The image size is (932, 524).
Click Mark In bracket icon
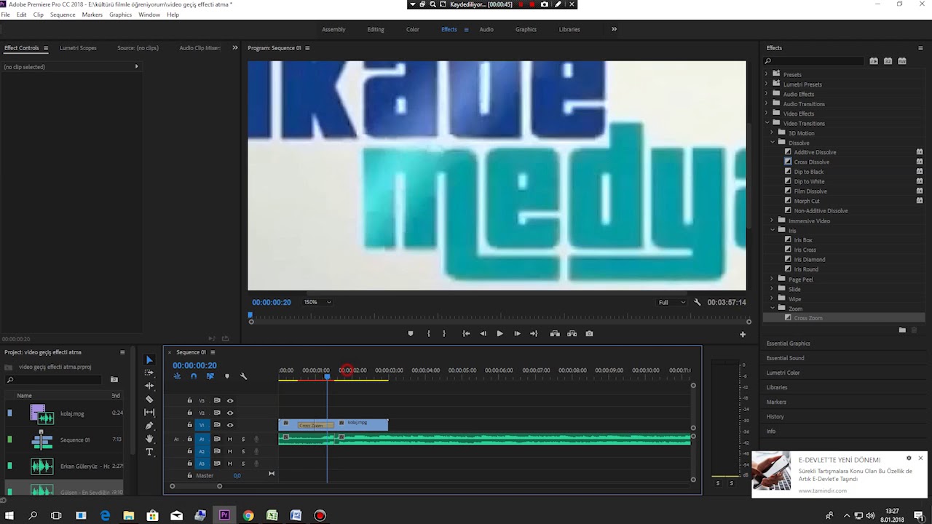click(x=428, y=333)
